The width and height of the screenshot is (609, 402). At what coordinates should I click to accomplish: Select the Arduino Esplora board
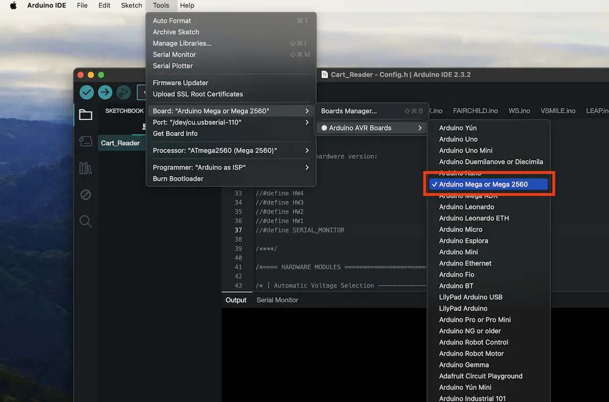tap(488, 241)
